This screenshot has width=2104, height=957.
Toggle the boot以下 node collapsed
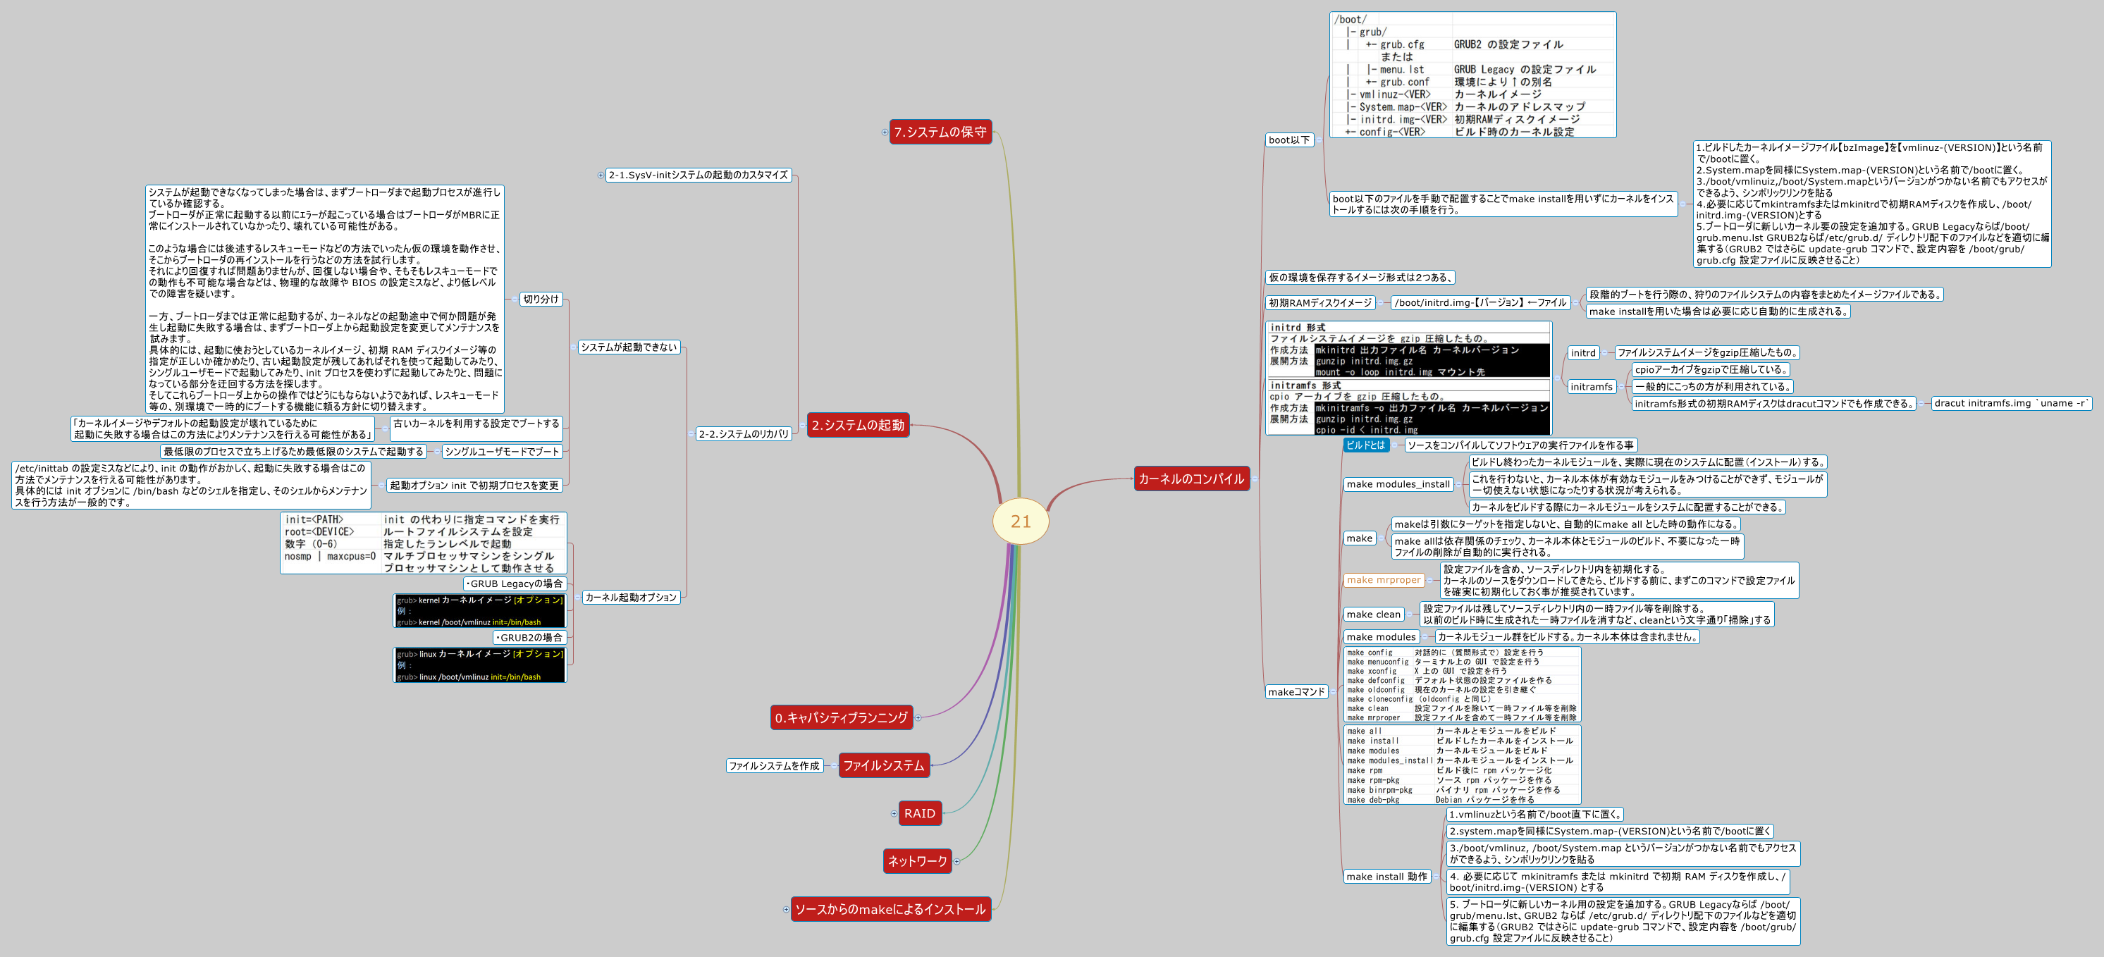click(1319, 140)
